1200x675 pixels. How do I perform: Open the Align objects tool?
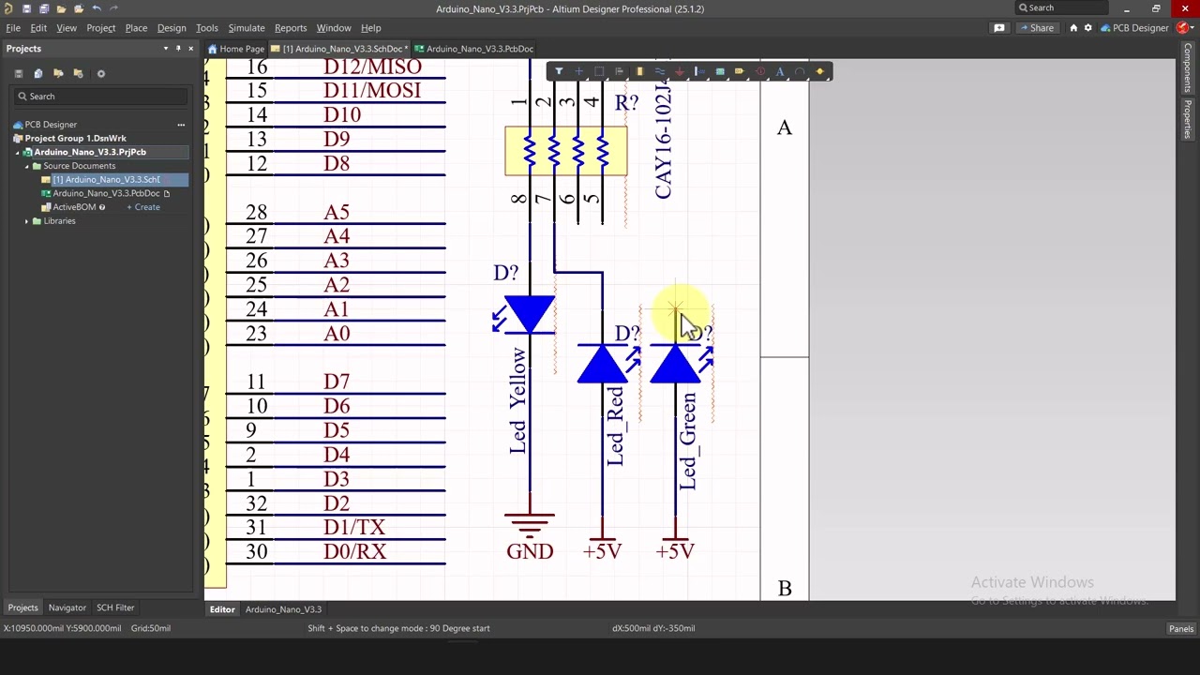point(619,71)
